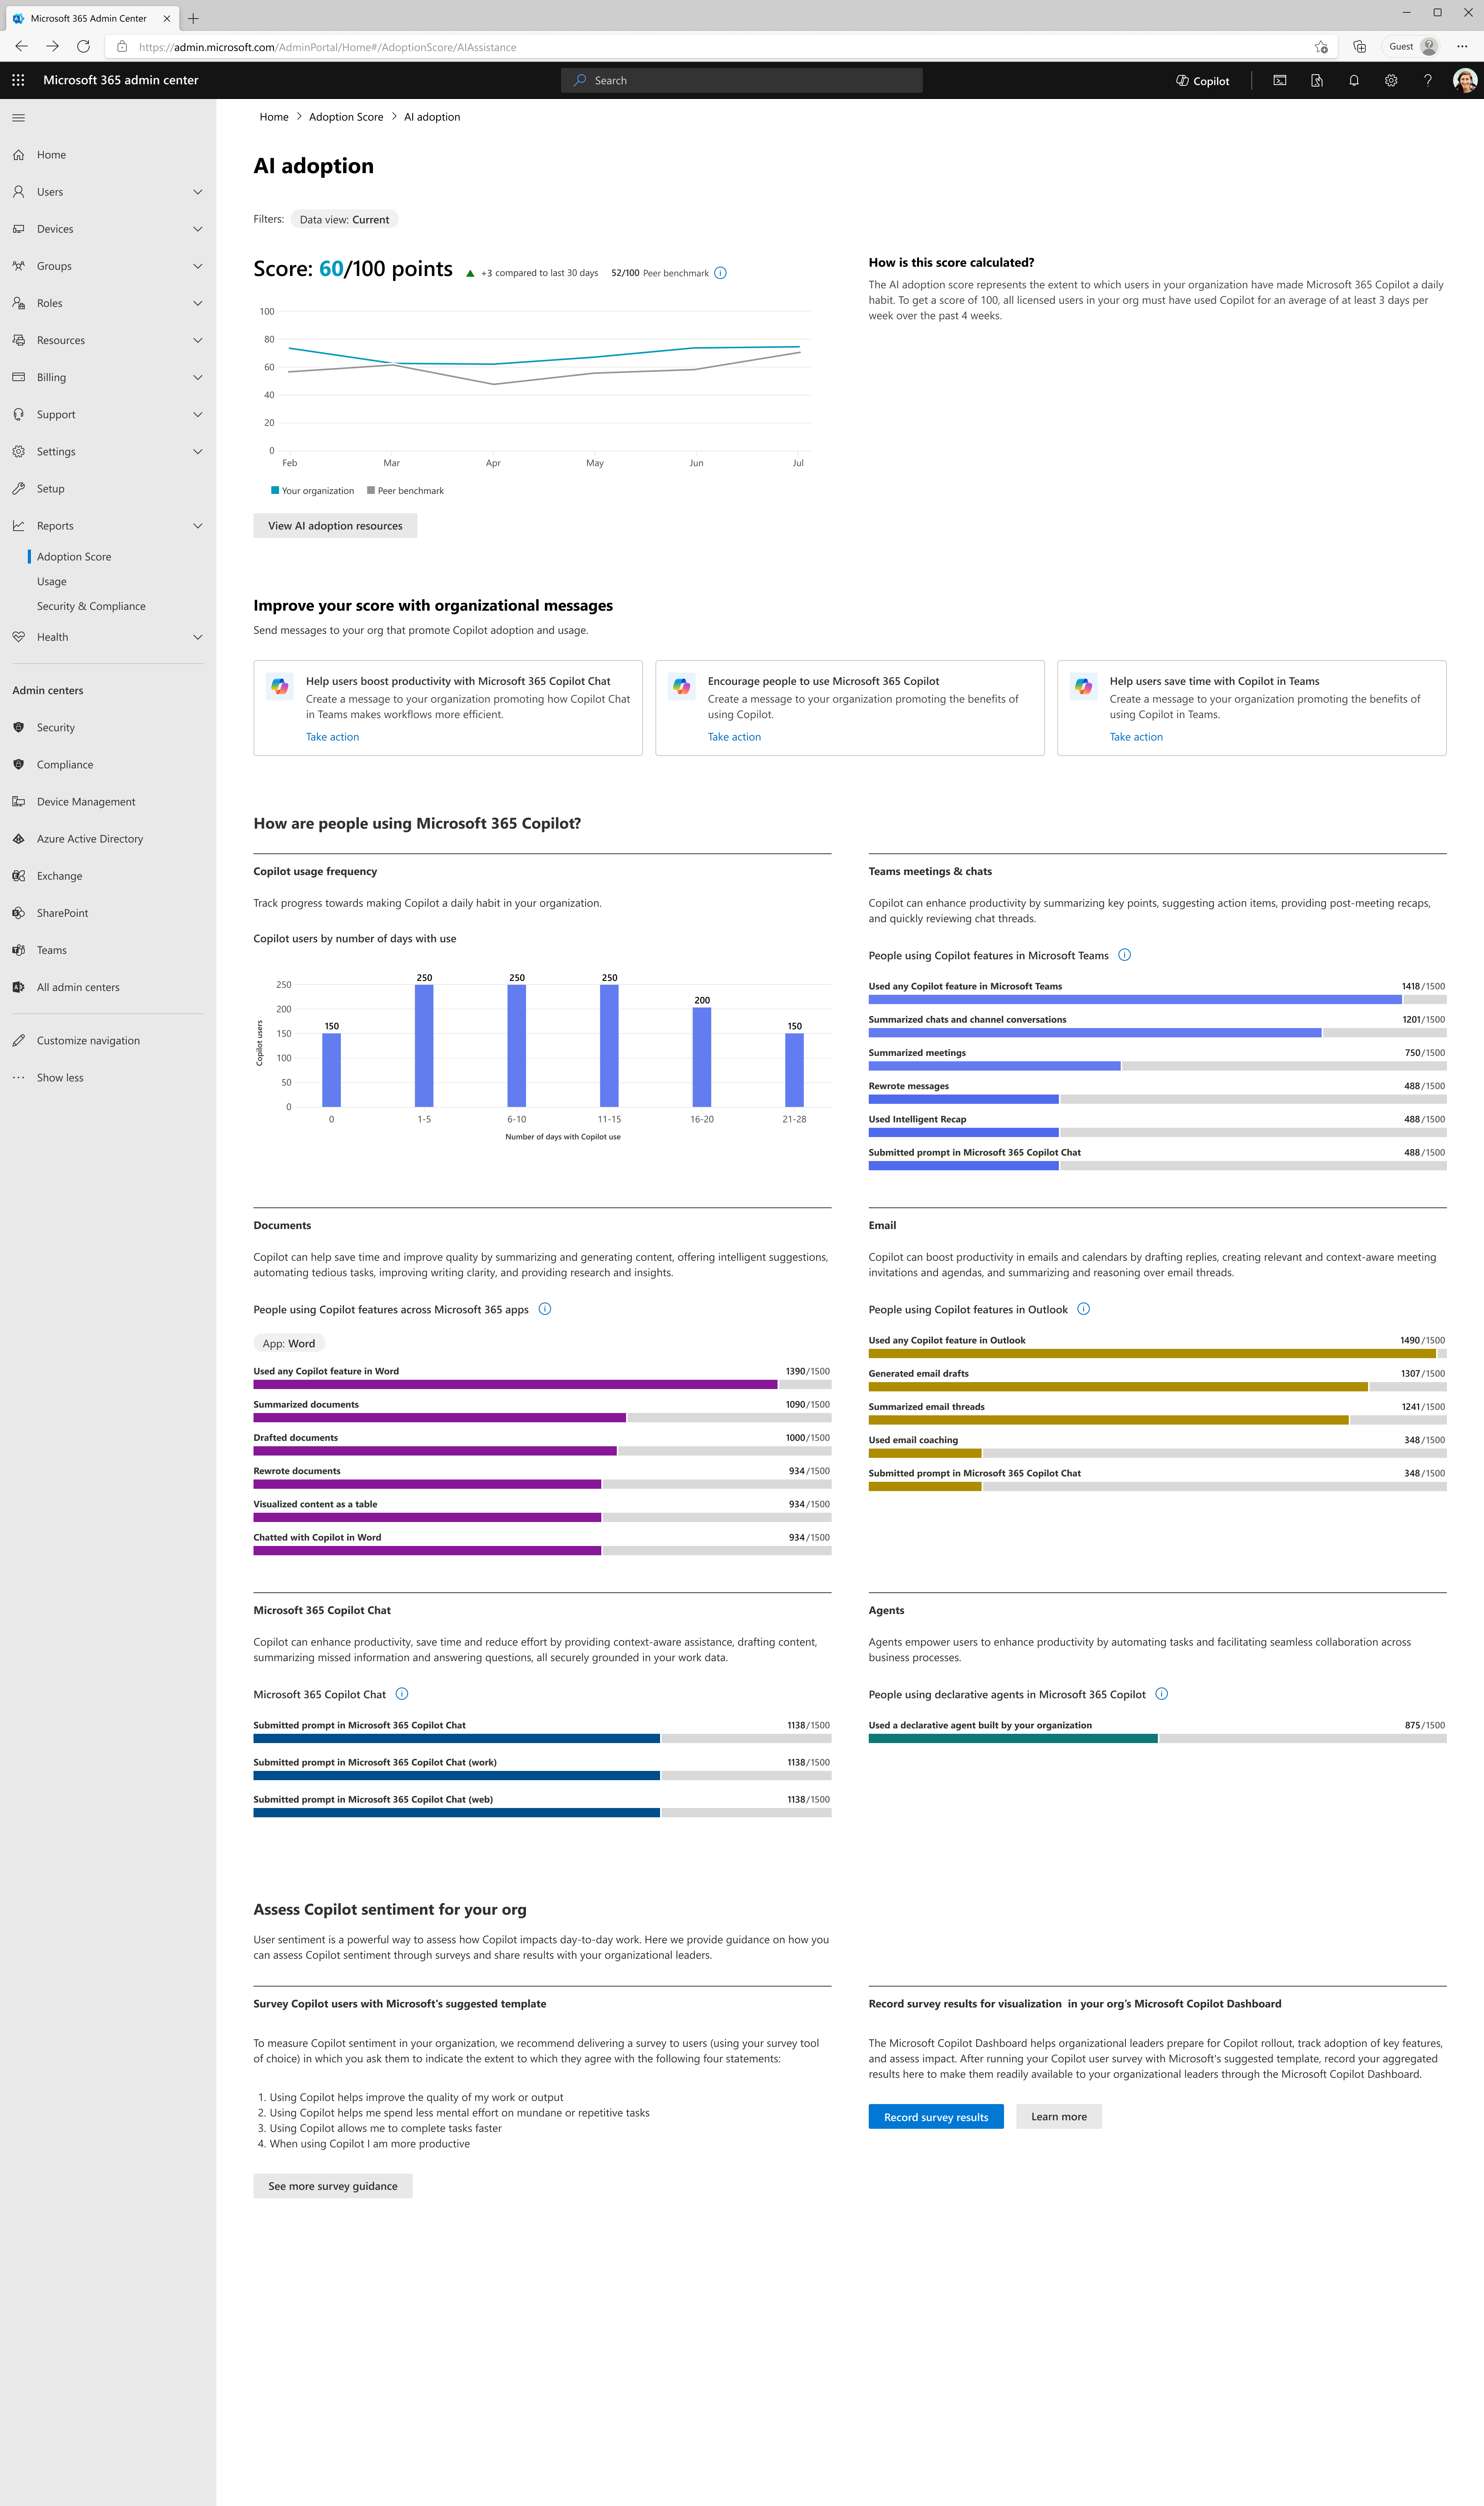The height and width of the screenshot is (2506, 1484).
Task: Open Setup in the sidebar
Action: [108, 489]
